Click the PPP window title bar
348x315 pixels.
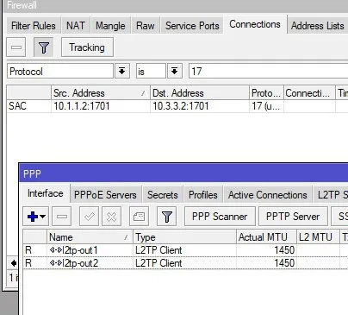click(x=183, y=173)
